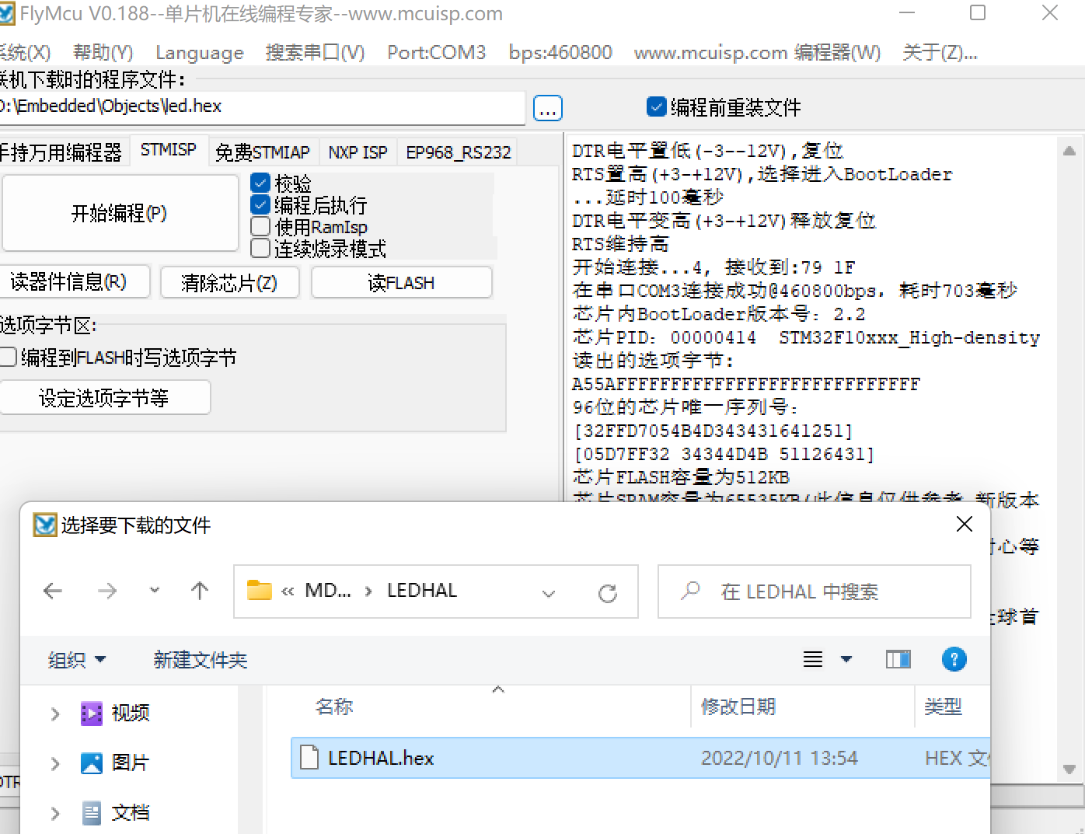This screenshot has width=1085, height=834.
Task: Click 新建文件夹 button
Action: (200, 660)
